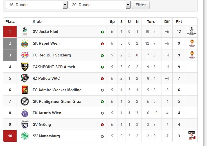Screen dimensions: 207x146
Task: Click the Erste Liga relegation icon
Action: pos(192,135)
